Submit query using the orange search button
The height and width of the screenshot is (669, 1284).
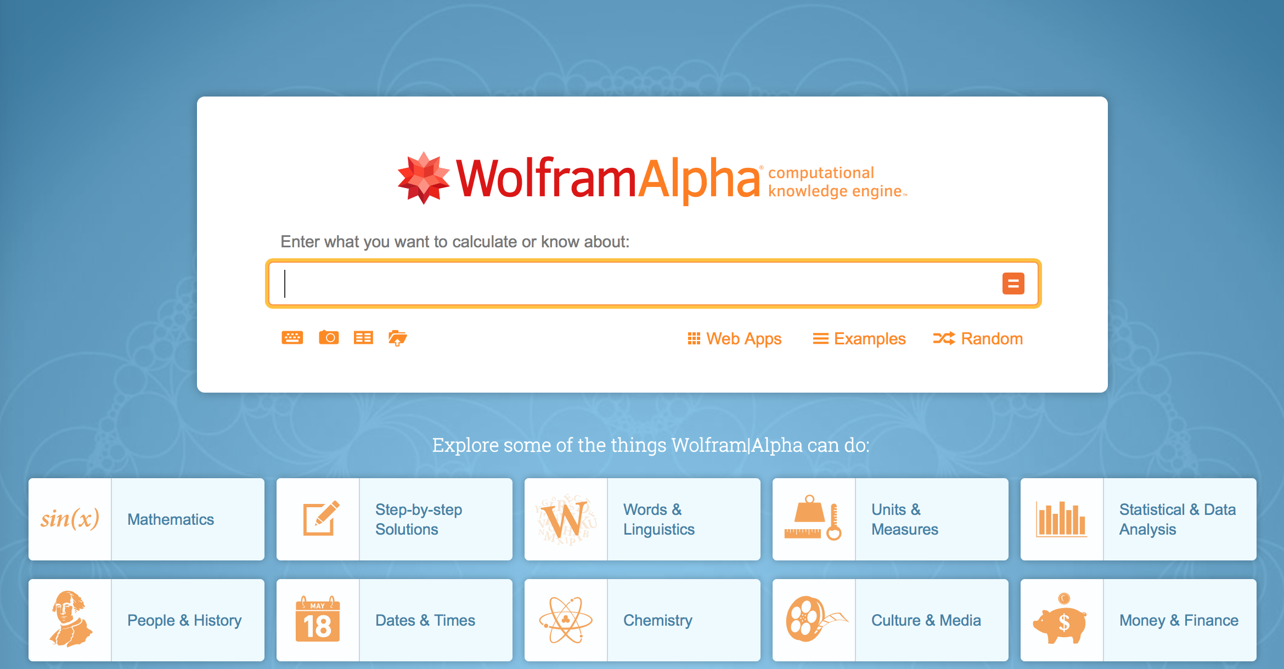tap(1015, 285)
